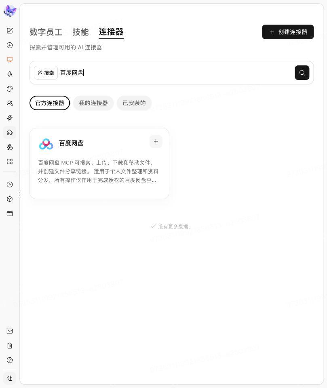Open the 百度网盘 card title
This screenshot has width=327, height=388.
(72, 143)
